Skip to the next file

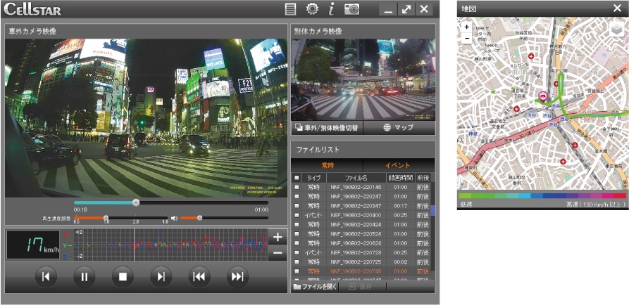pyautogui.click(x=237, y=276)
